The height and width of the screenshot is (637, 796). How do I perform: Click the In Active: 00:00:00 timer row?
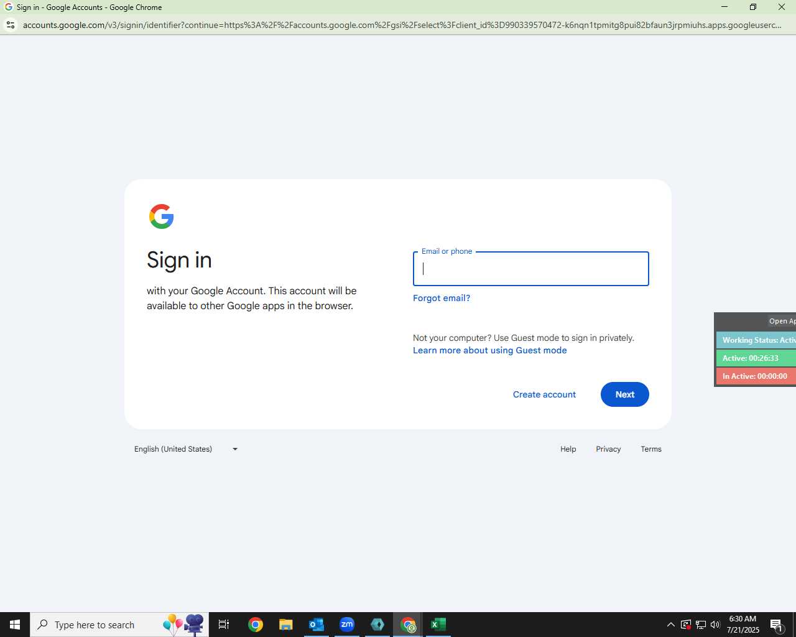[x=756, y=376]
